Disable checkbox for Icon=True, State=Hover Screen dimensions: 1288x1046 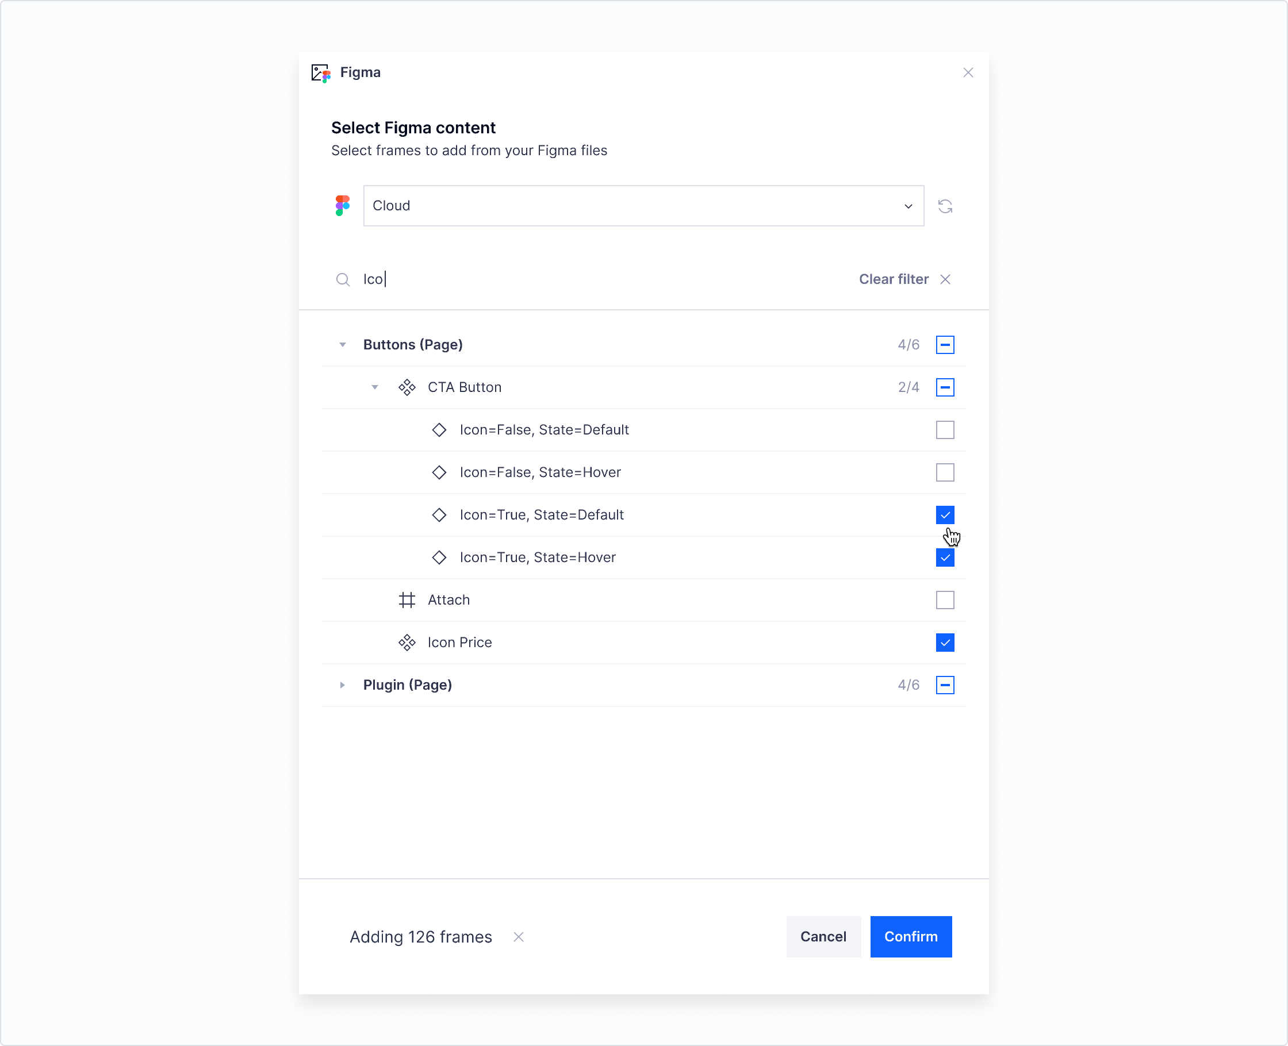coord(945,557)
